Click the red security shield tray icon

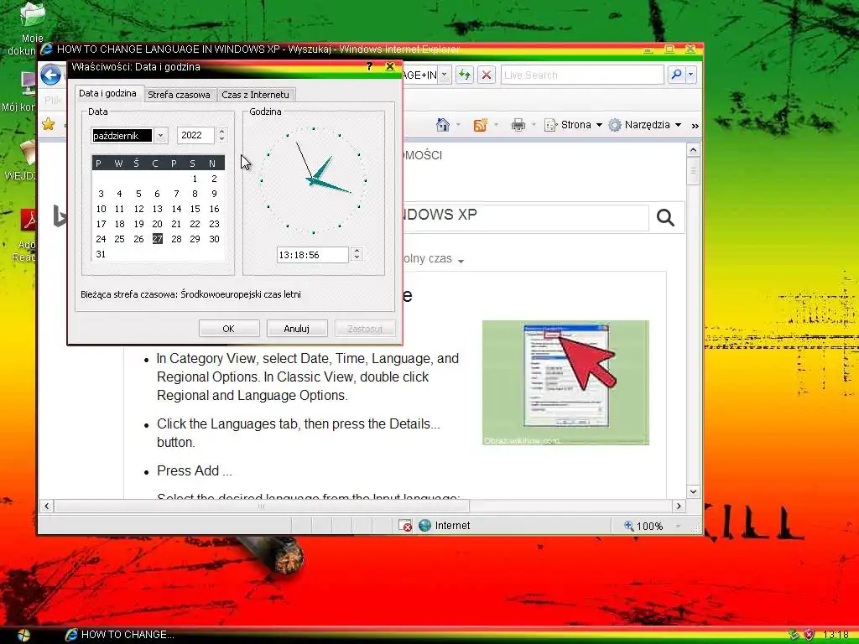tap(809, 635)
